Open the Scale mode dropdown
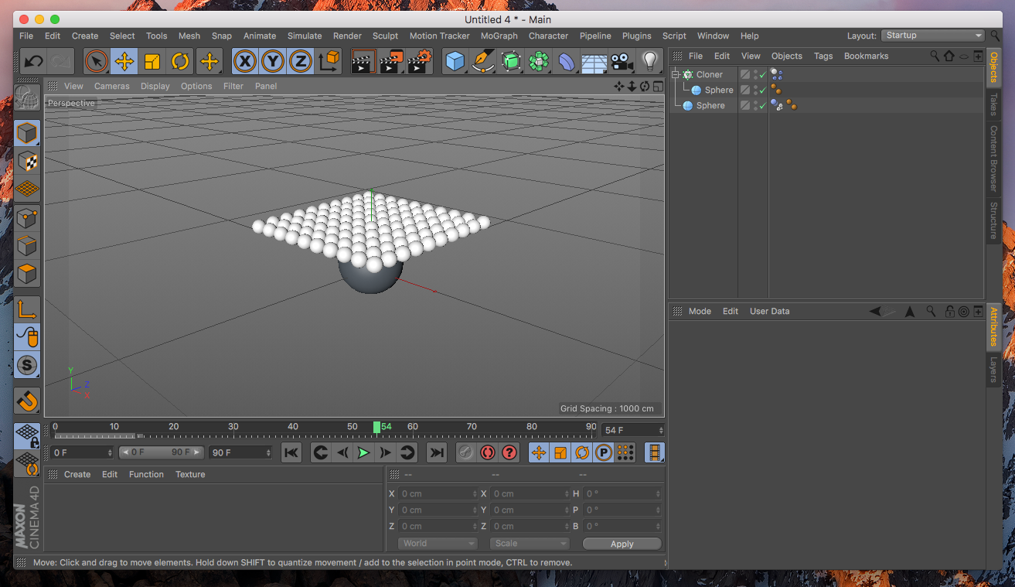 [530, 544]
